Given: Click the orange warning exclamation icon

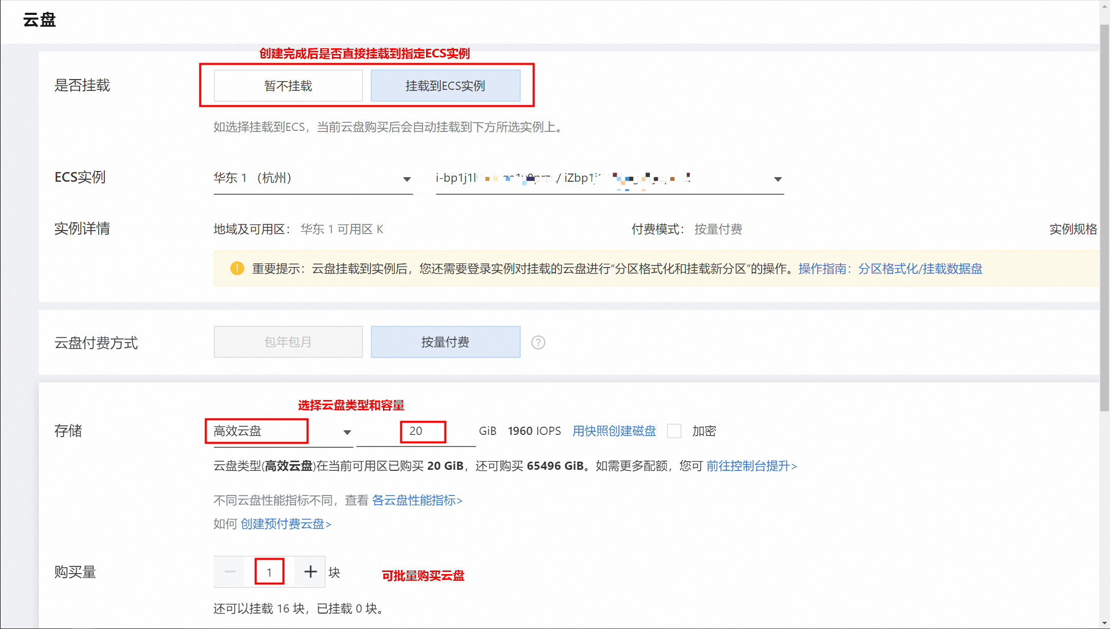Looking at the screenshot, I should pyautogui.click(x=237, y=269).
